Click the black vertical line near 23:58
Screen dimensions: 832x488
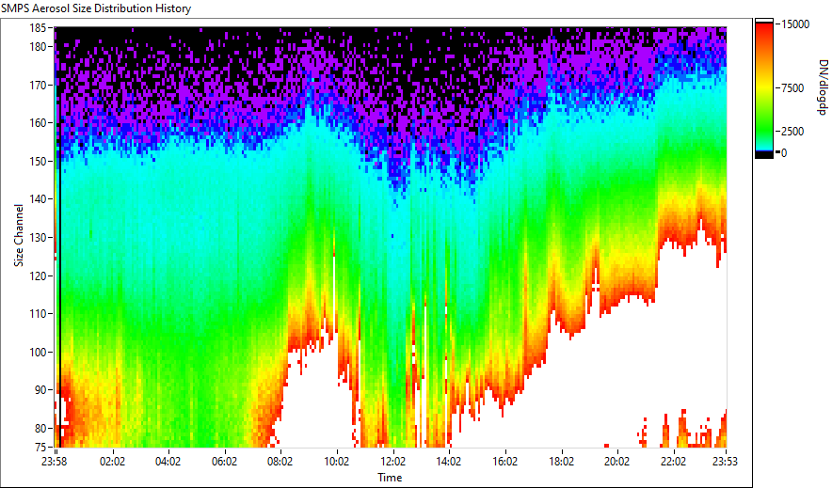(59, 302)
